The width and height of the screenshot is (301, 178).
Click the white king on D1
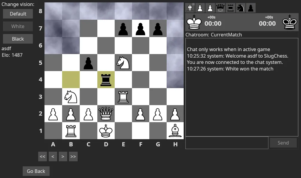pos(106,131)
